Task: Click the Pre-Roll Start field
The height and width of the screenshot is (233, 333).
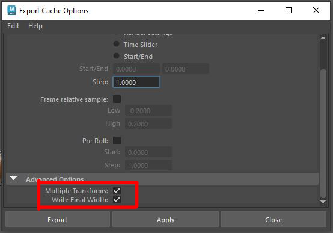Action: 148,152
